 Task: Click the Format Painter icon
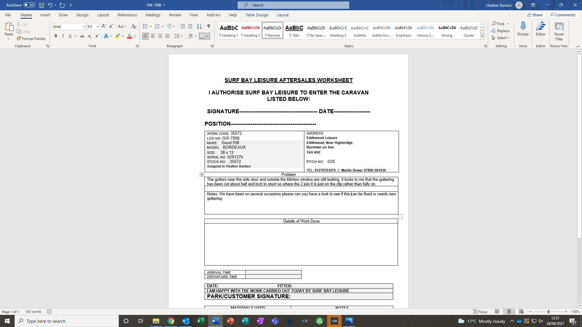[x=19, y=38]
